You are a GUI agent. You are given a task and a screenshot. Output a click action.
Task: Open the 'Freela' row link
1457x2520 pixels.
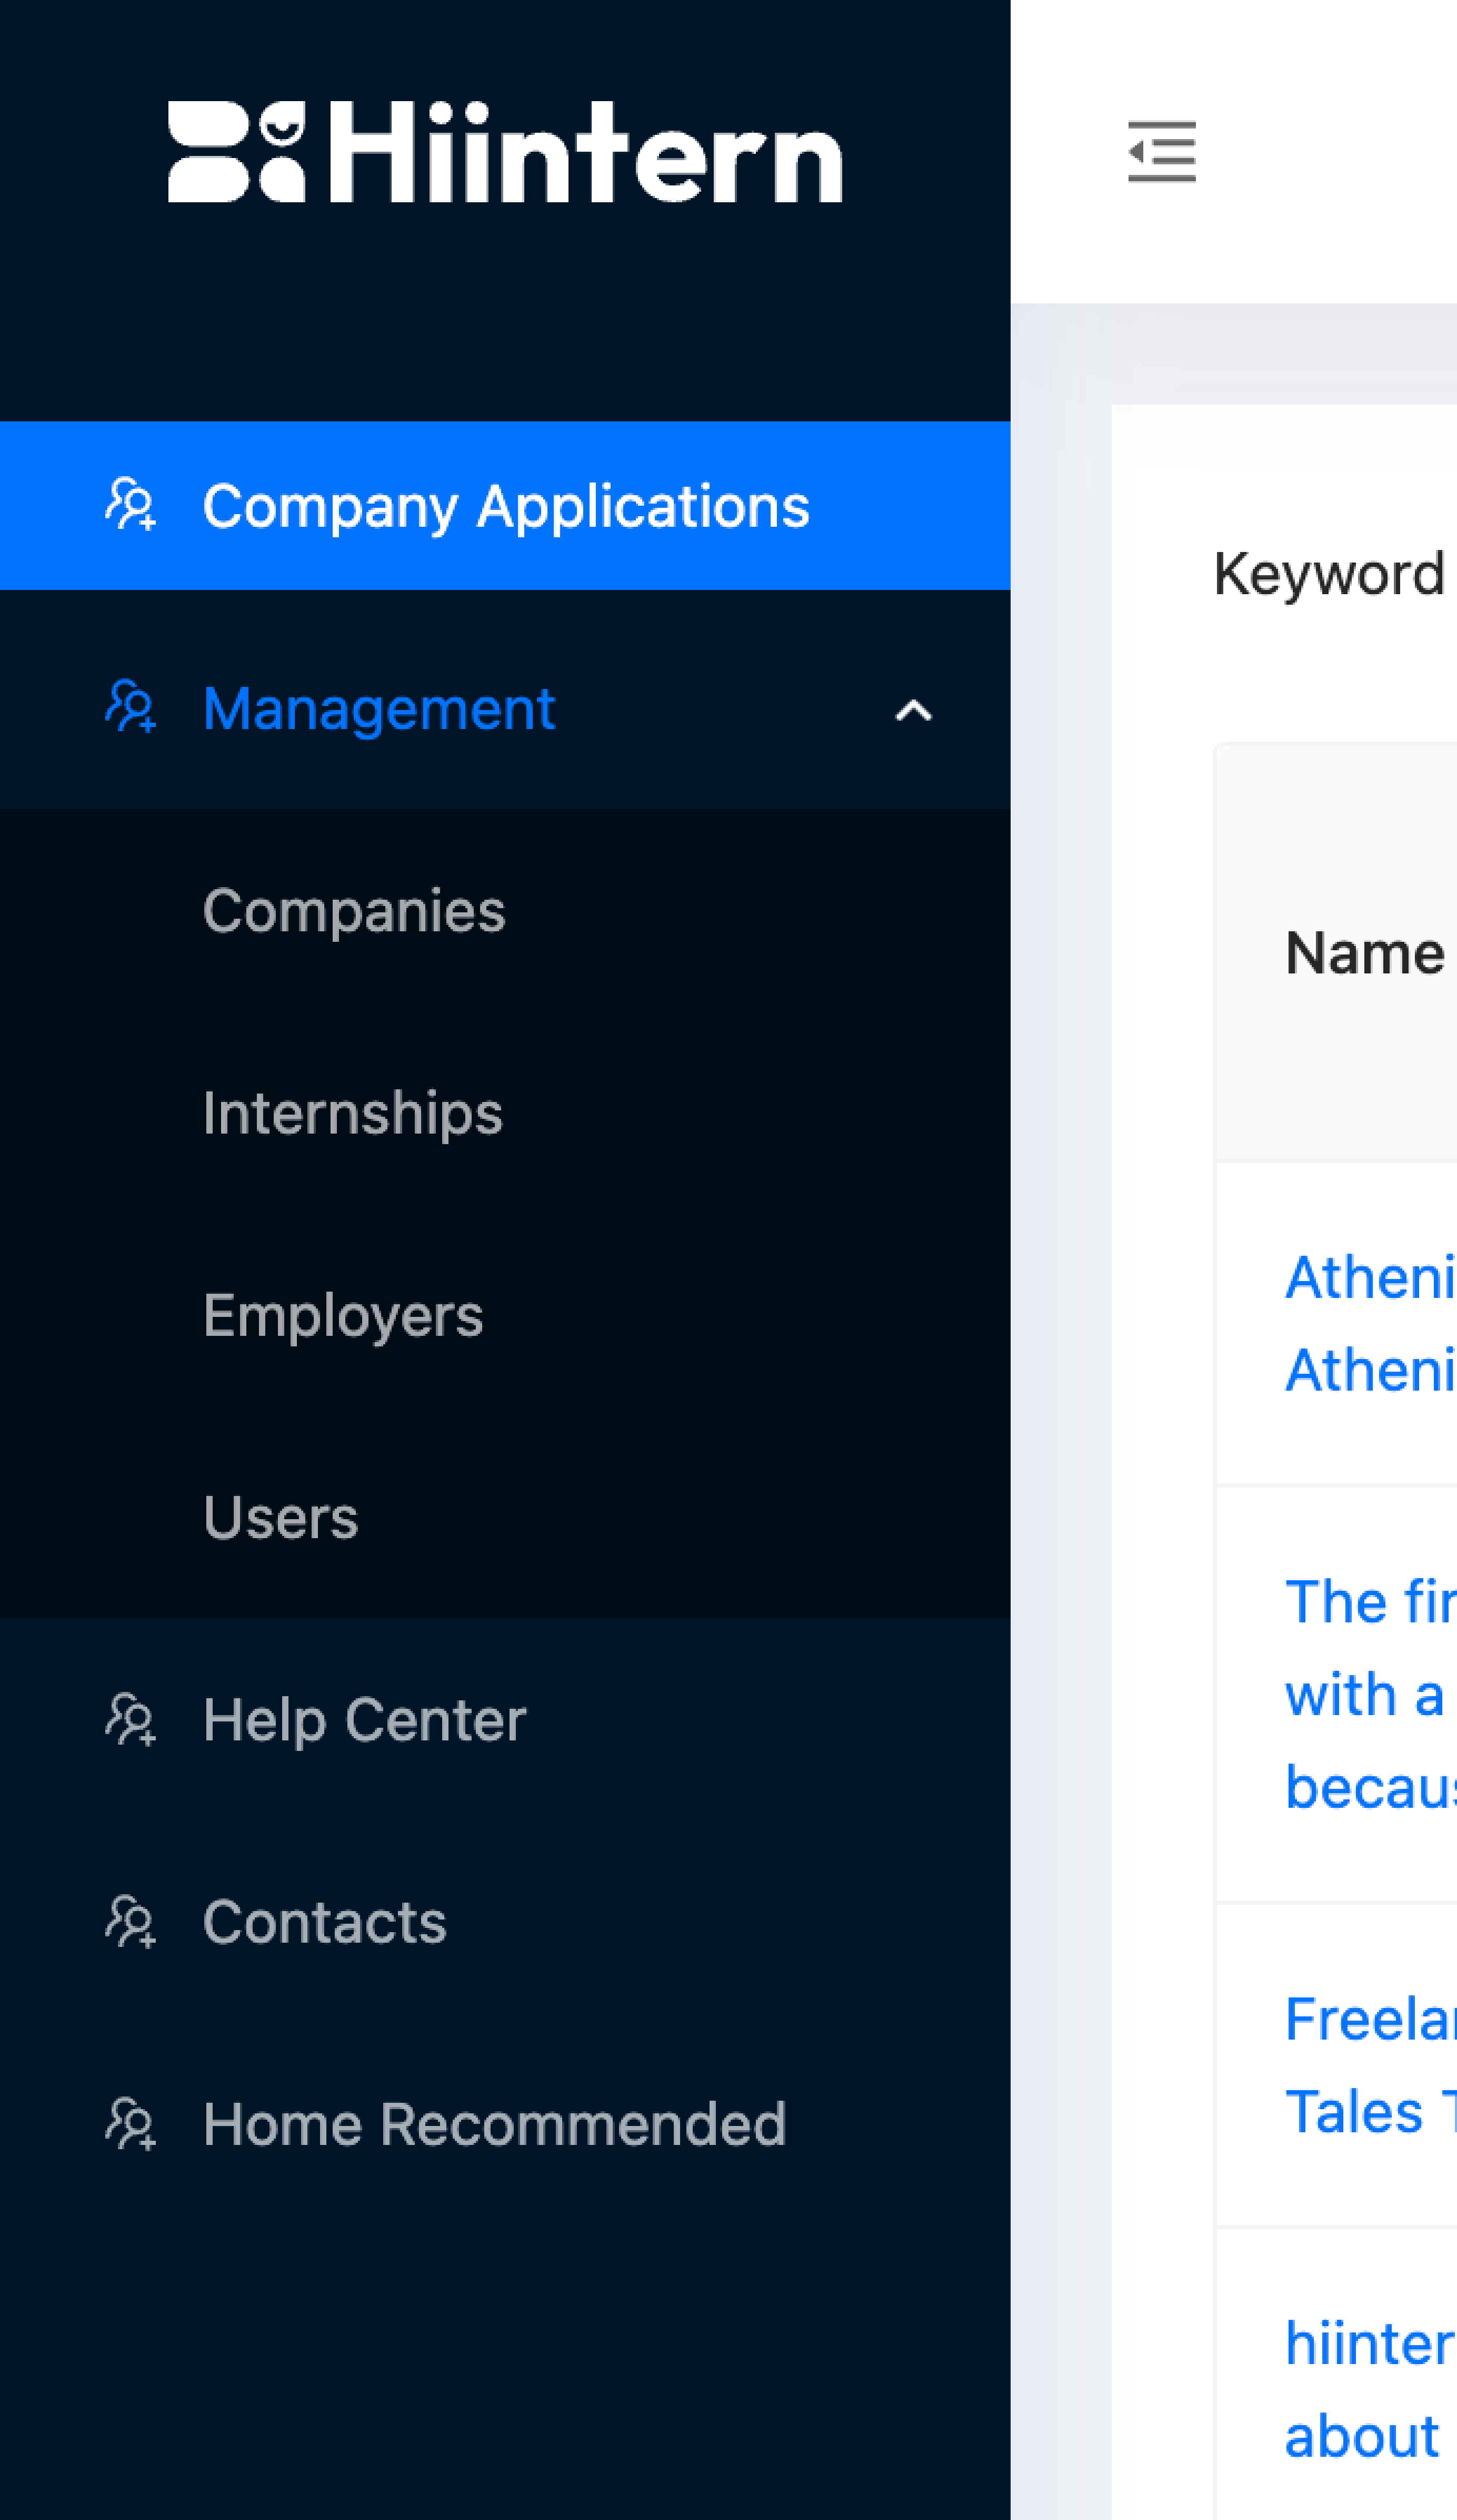(1370, 2065)
